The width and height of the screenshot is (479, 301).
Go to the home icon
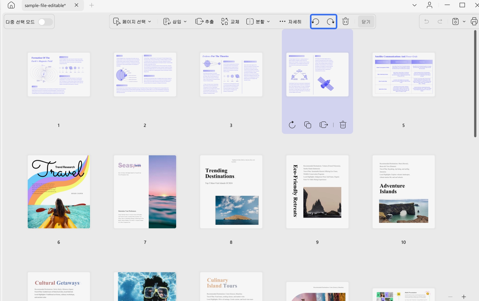11,5
